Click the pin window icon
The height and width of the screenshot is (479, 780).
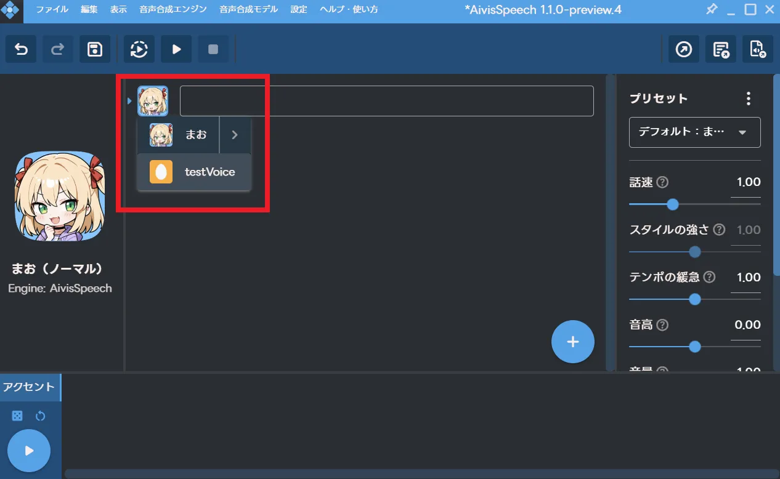tap(711, 9)
